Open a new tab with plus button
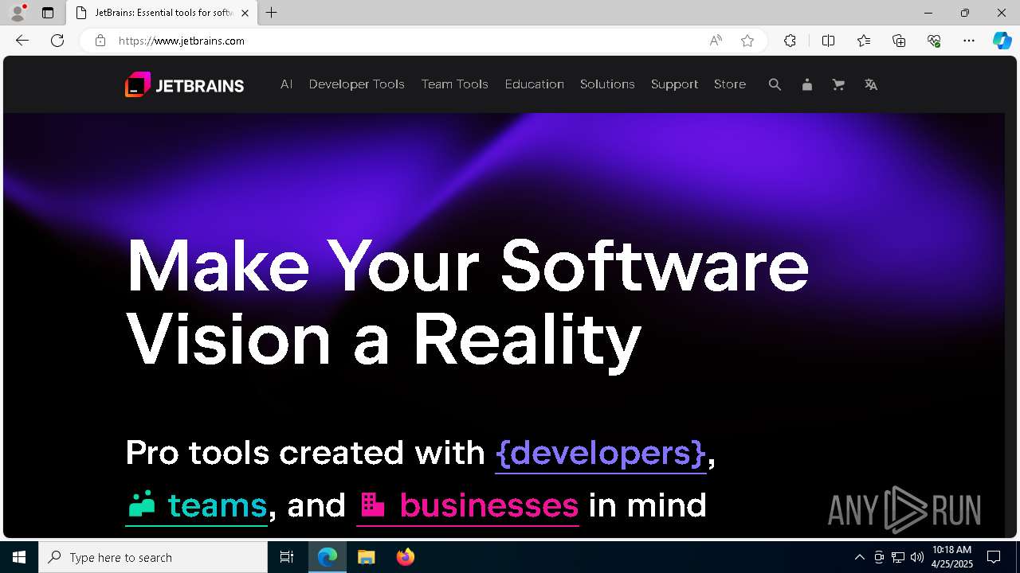The width and height of the screenshot is (1020, 573). 272,13
